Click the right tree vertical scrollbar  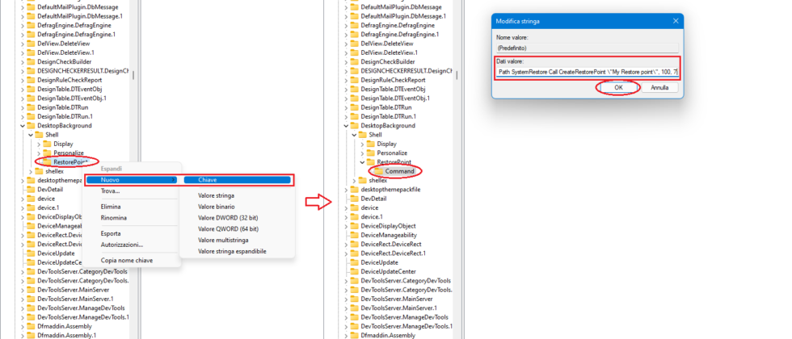[457, 76]
